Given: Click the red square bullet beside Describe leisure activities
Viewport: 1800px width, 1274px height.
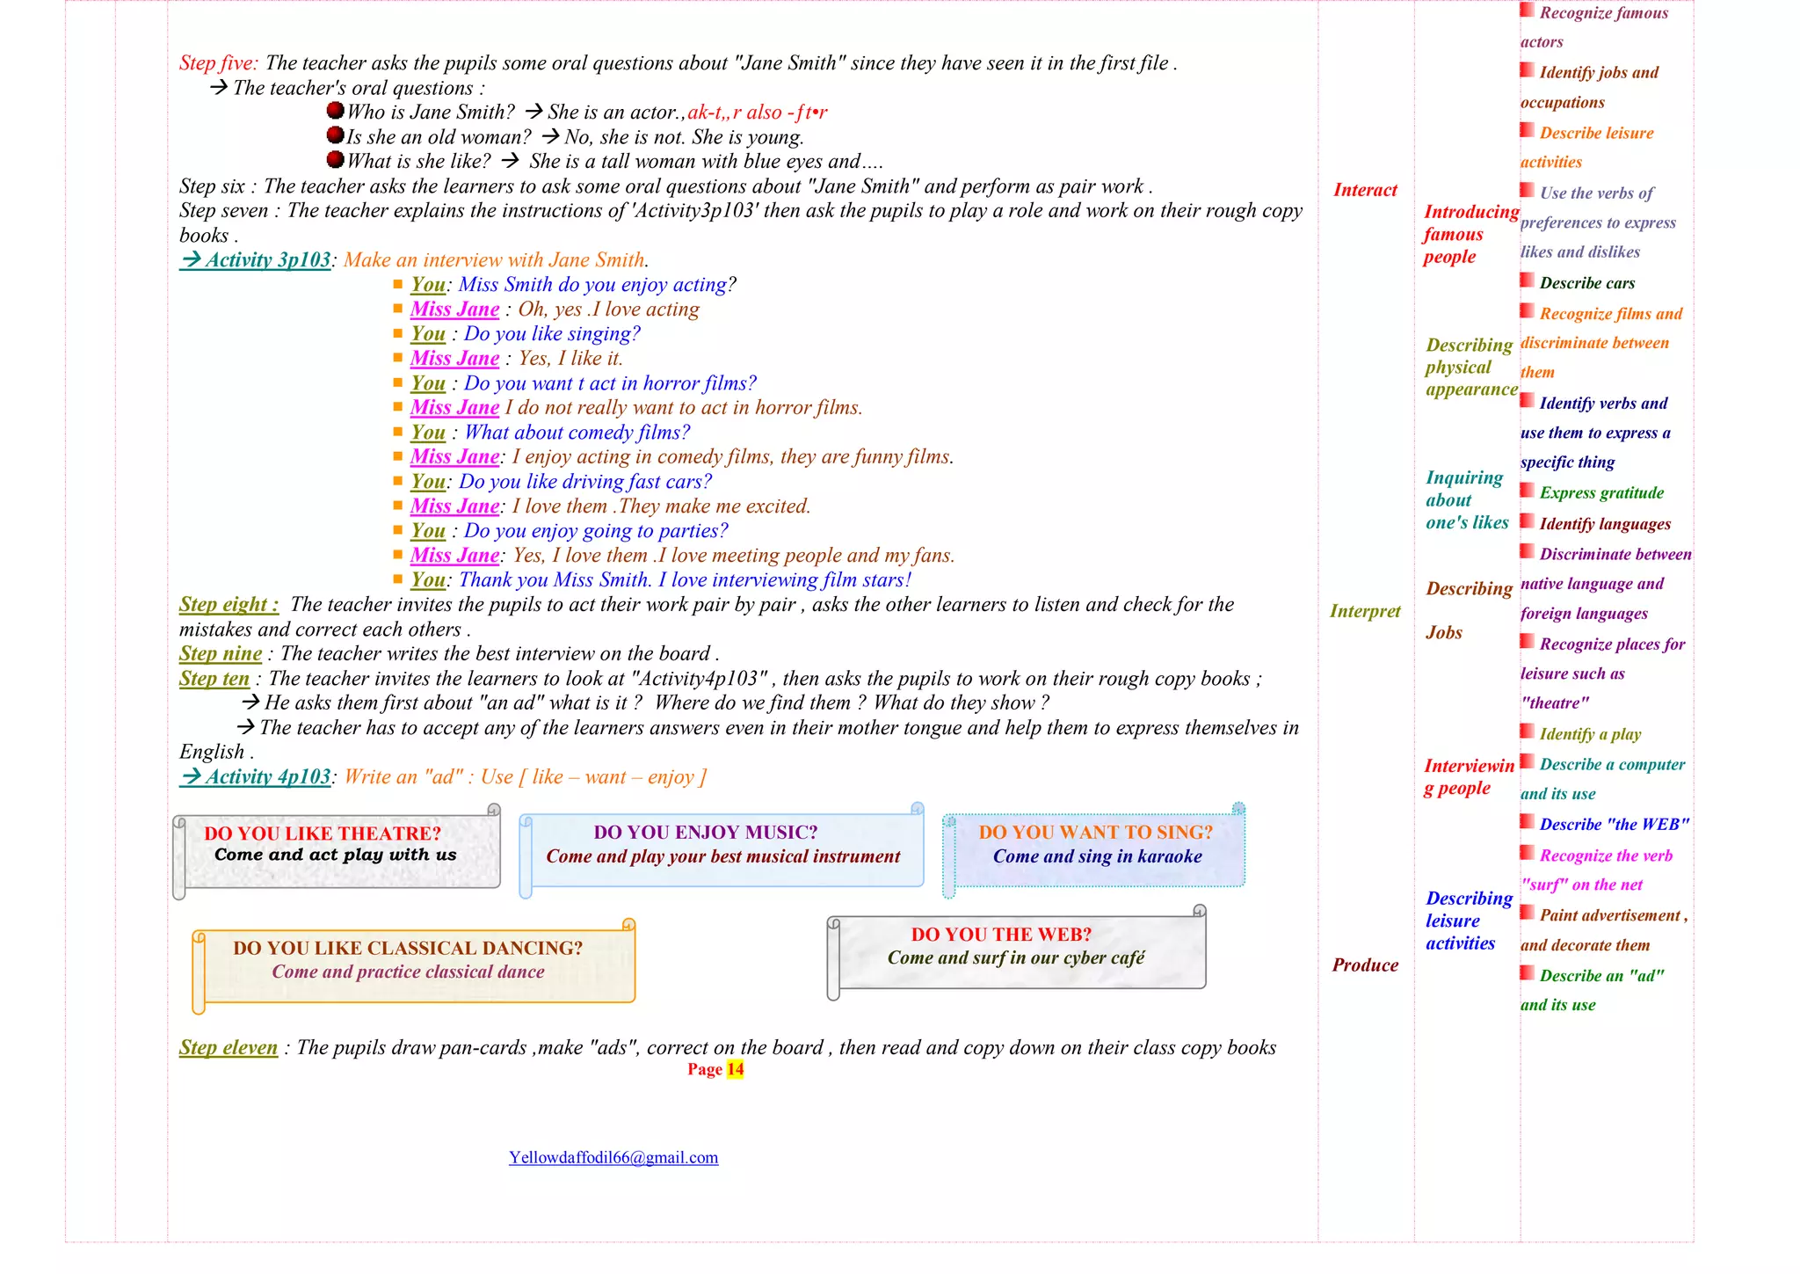Looking at the screenshot, I should point(1528,130).
